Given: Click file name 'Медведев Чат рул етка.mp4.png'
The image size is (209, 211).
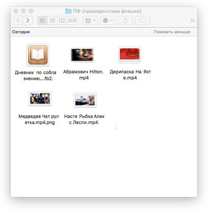Looking at the screenshot, I should coord(39,119).
